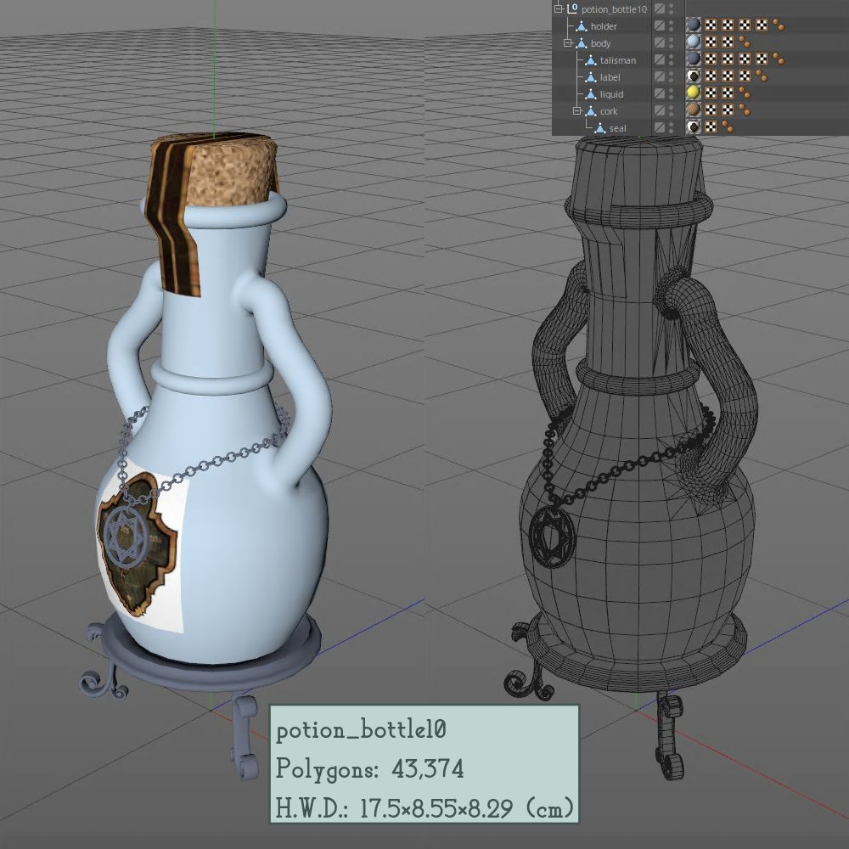
Task: Select the cork's brown material tag
Action: tap(693, 110)
